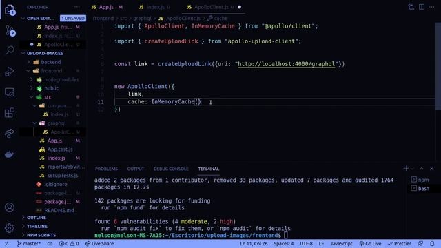Select the Terminal panel tab
441x248 pixels.
(x=208, y=169)
